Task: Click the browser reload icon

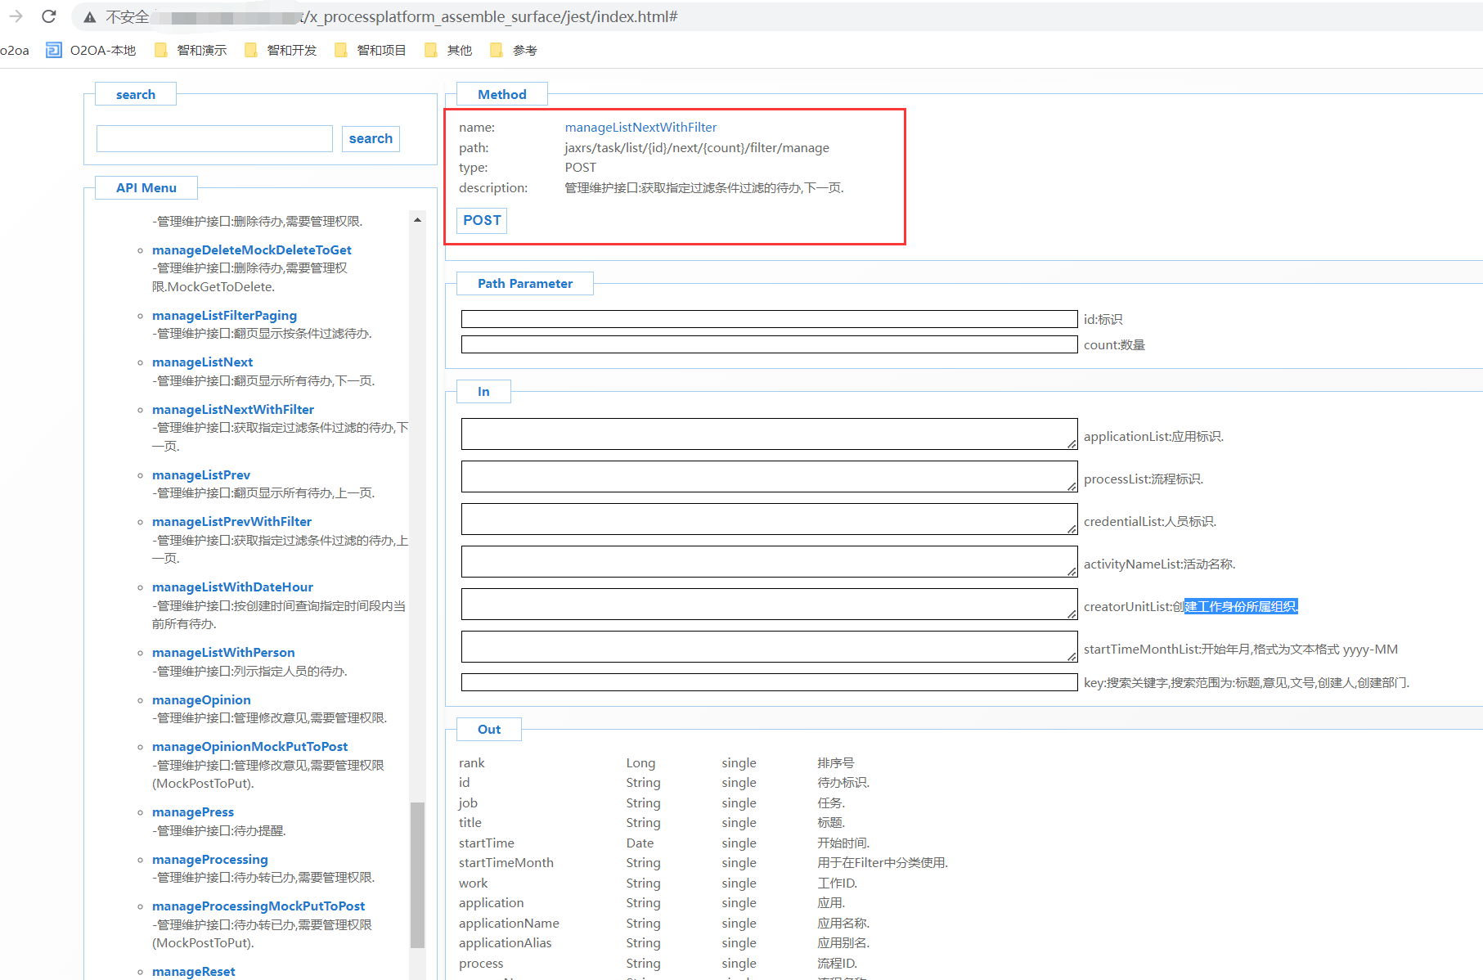Action: (49, 16)
